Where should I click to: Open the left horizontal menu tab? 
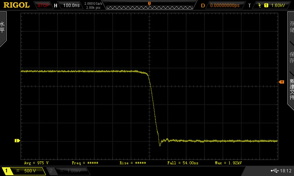point(3,28)
